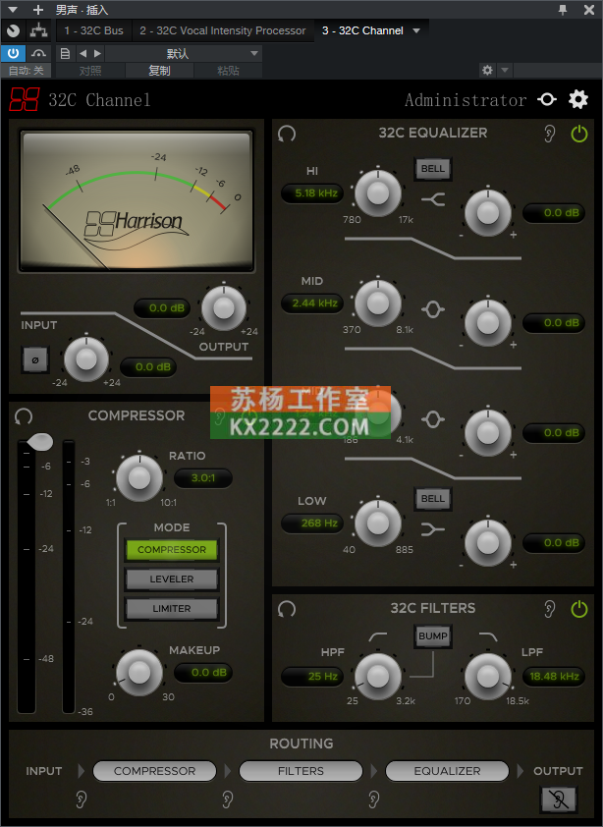Toggle the 32C Filters power button
The height and width of the screenshot is (827, 603).
[578, 609]
